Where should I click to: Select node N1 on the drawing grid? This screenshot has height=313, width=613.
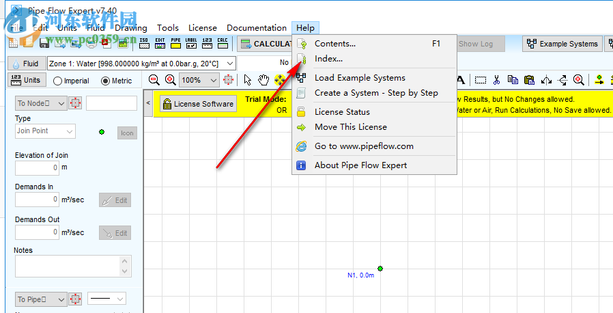380,269
